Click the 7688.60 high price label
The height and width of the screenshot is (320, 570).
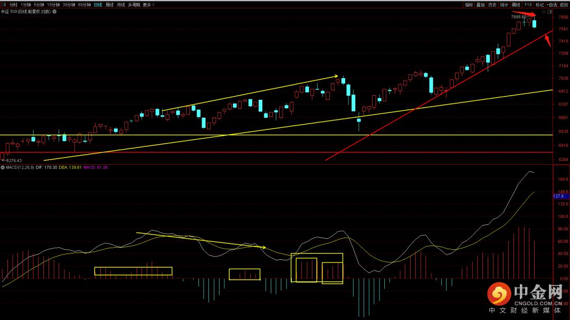click(519, 17)
